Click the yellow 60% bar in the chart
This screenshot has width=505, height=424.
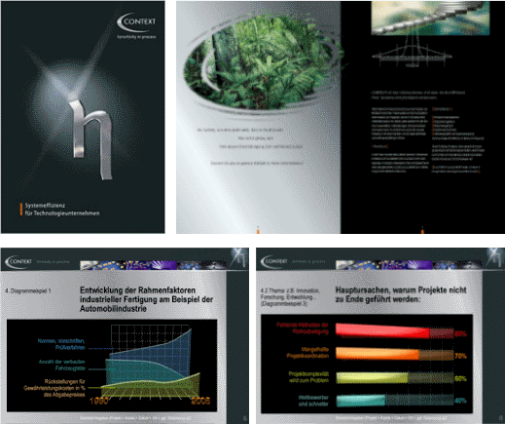[394, 378]
